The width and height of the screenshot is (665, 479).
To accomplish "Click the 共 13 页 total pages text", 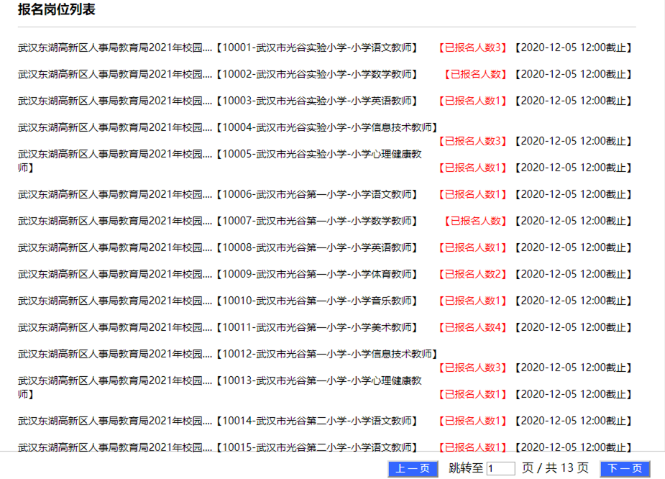I will (567, 468).
